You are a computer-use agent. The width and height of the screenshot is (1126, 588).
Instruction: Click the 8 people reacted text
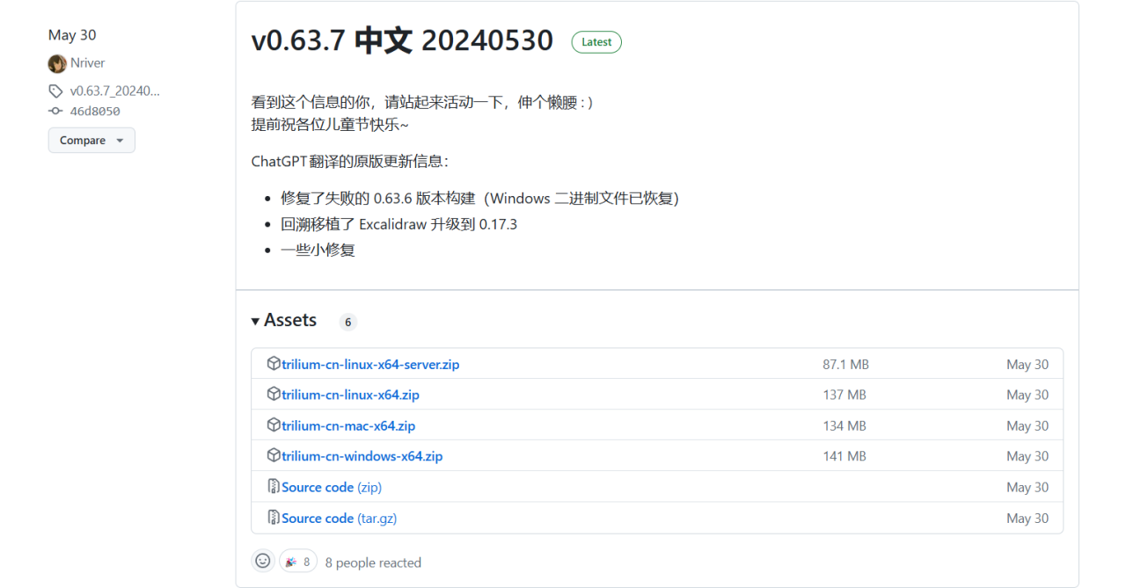(373, 562)
